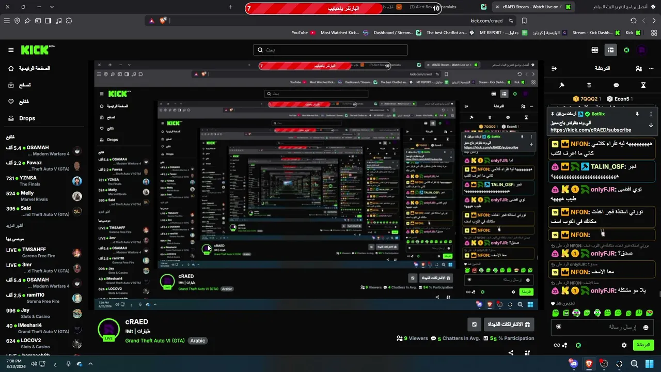Expand show more (أظهر المزيد) in sidebar
661x372 pixels.
14,226
